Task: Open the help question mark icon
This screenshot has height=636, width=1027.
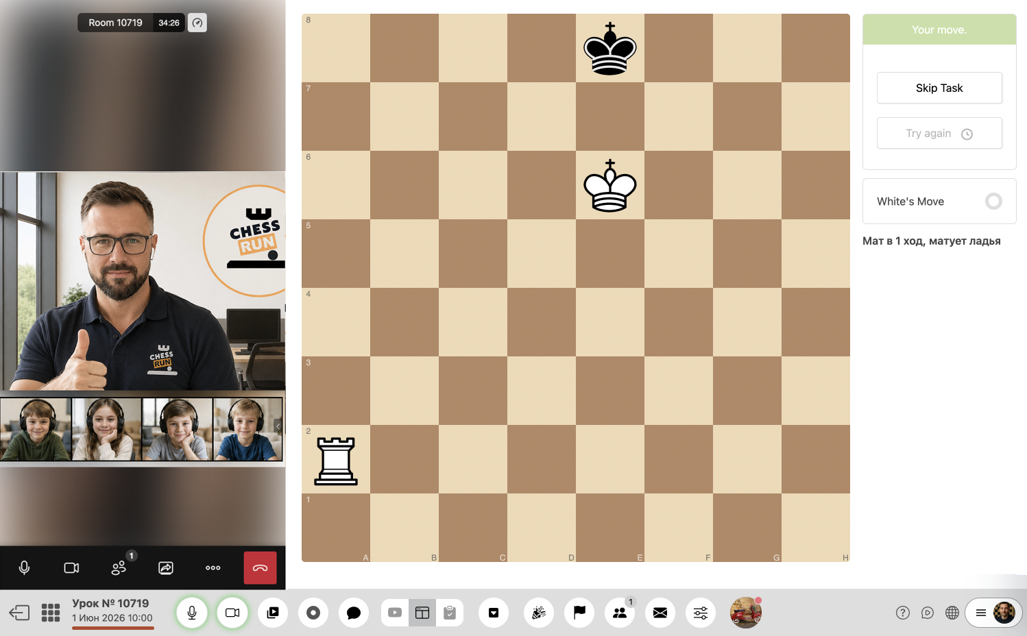Action: 903,613
